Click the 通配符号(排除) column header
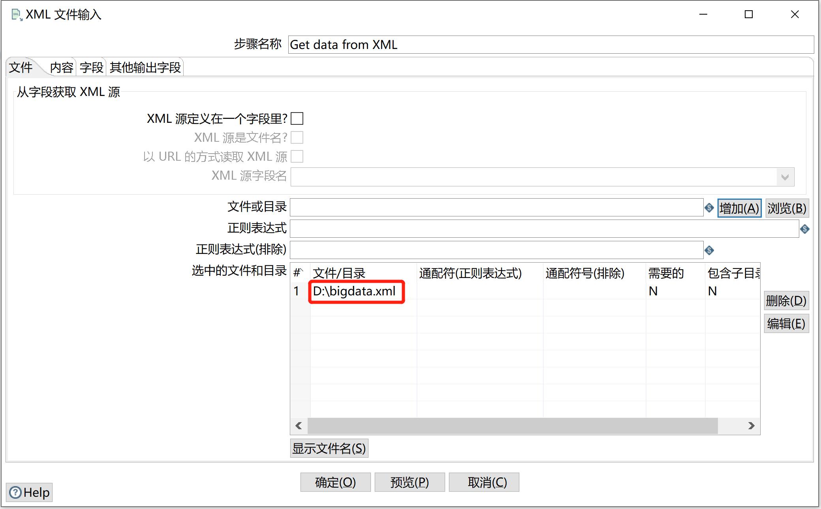 pyautogui.click(x=594, y=273)
